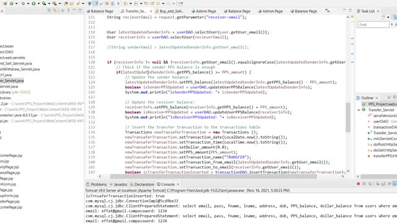Click the green Run toolbar icon

pos(33,4)
